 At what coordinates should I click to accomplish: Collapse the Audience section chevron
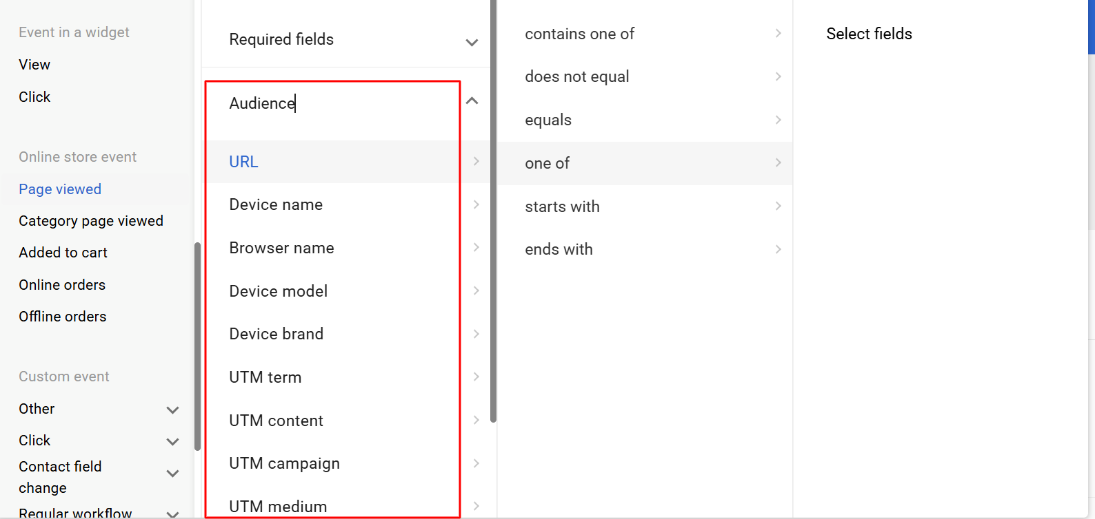(472, 101)
